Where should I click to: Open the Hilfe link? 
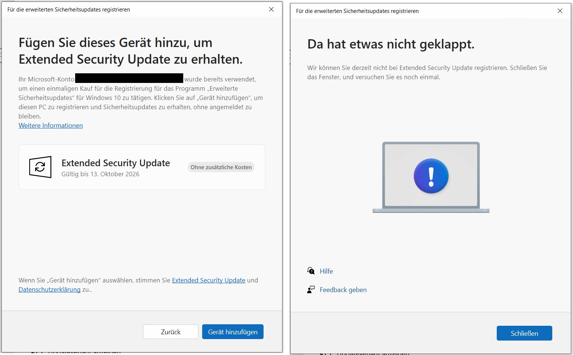(326, 271)
